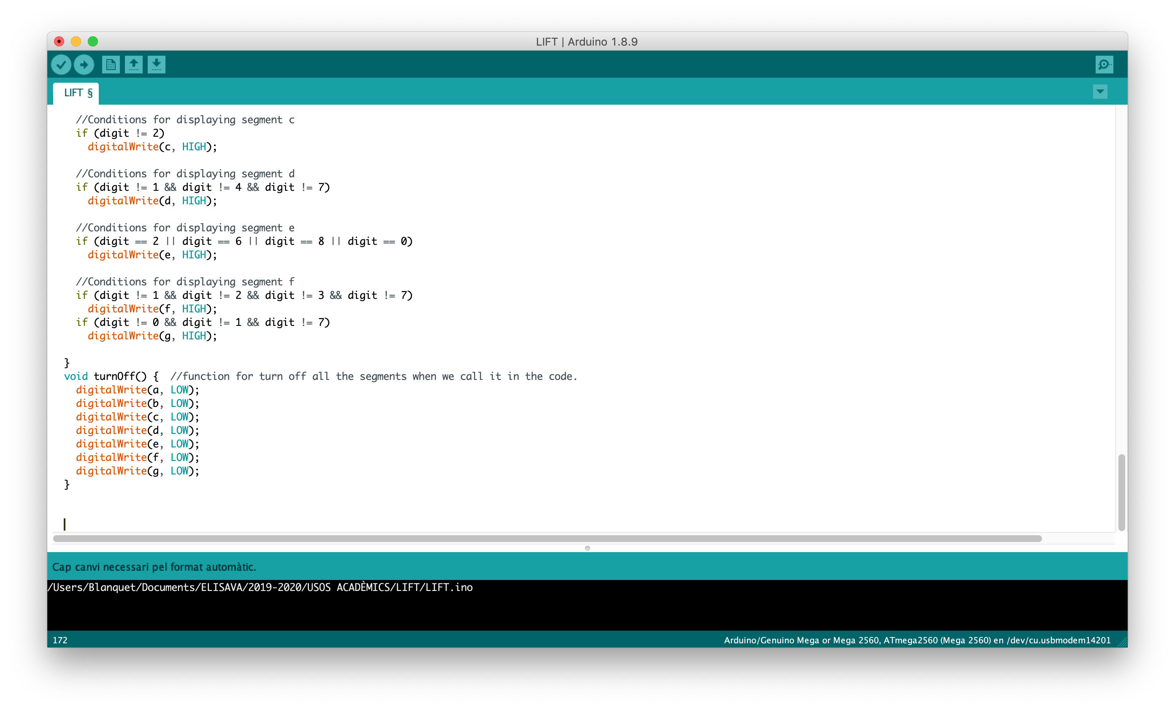Click the board info 'Arduino/Genuino Mega or Mega 2560' text
The height and width of the screenshot is (710, 1175).
pyautogui.click(x=801, y=640)
